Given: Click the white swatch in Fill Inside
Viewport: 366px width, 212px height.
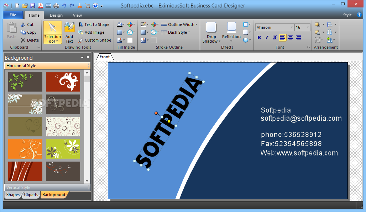Looking at the screenshot, I should click(x=130, y=40).
